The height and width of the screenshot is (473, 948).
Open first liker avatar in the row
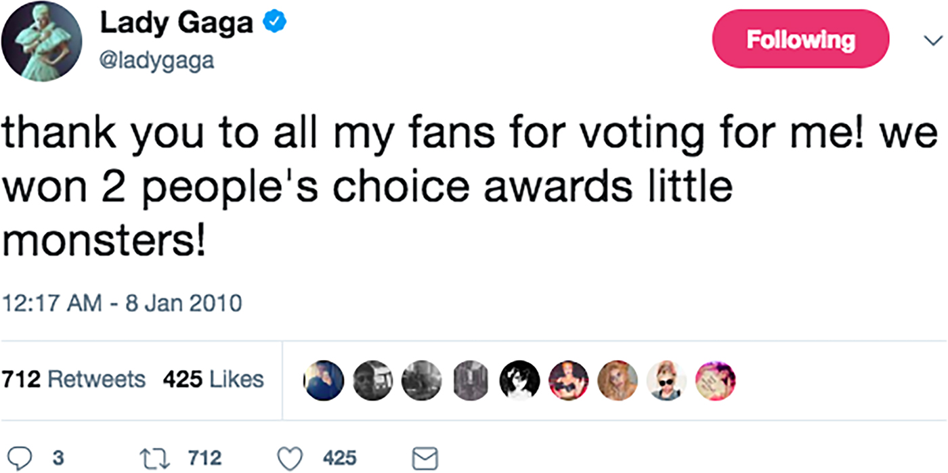point(324,380)
